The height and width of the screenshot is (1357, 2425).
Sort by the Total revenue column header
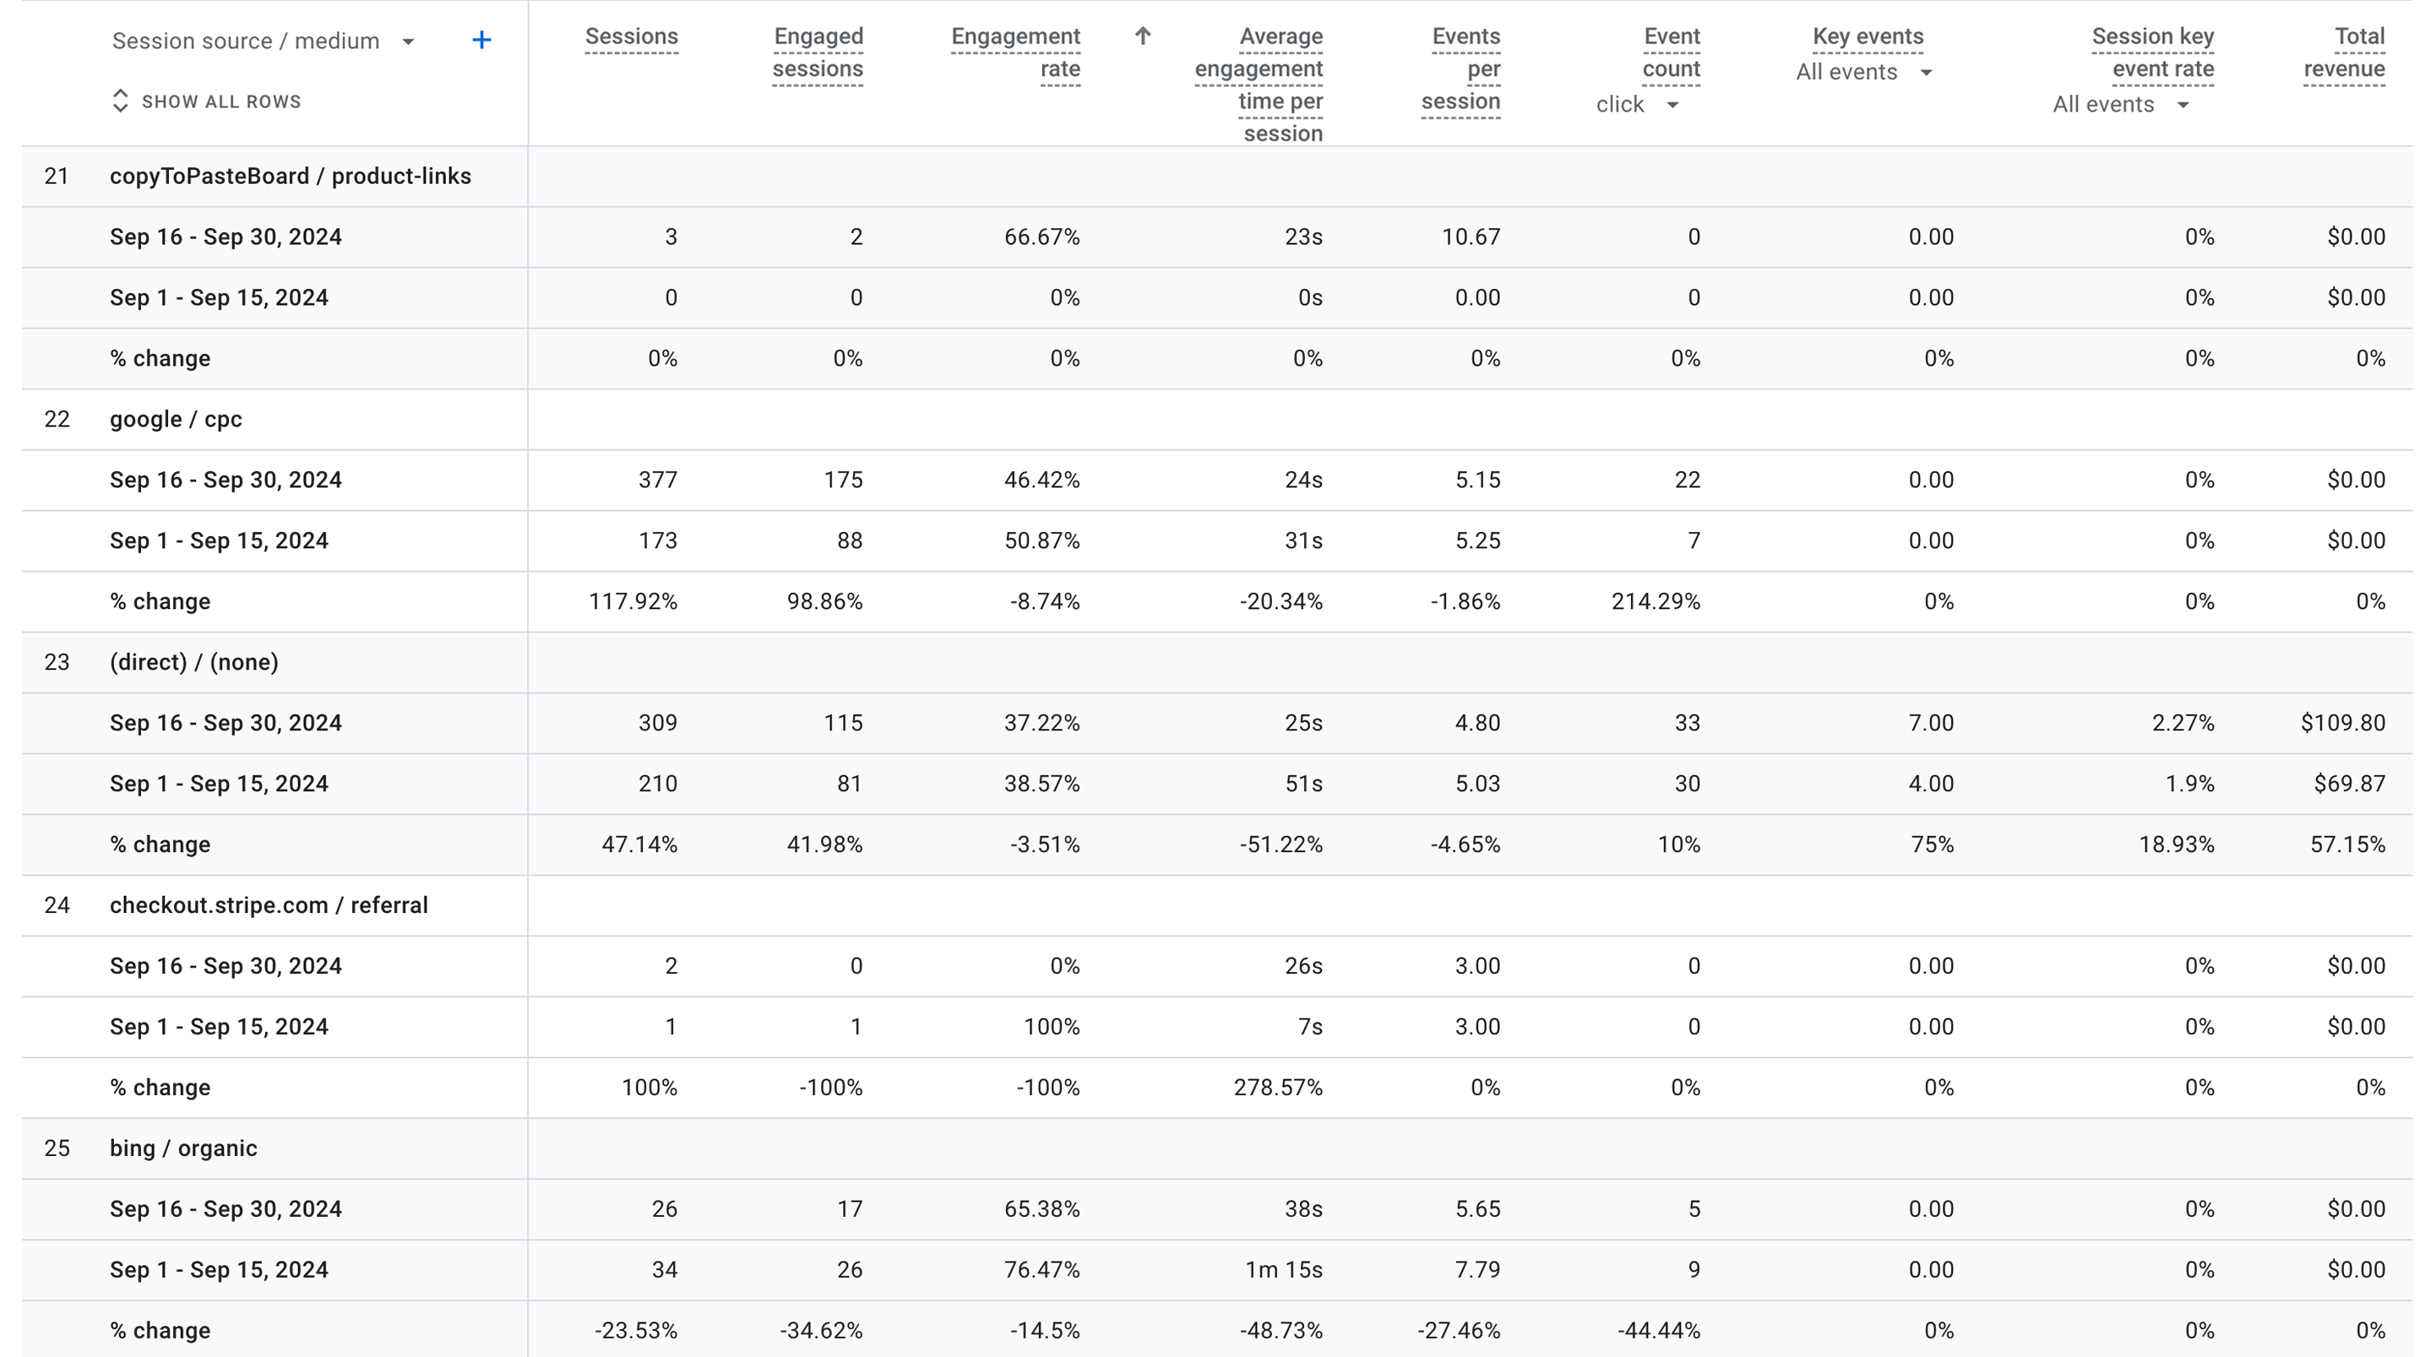pos(2343,52)
